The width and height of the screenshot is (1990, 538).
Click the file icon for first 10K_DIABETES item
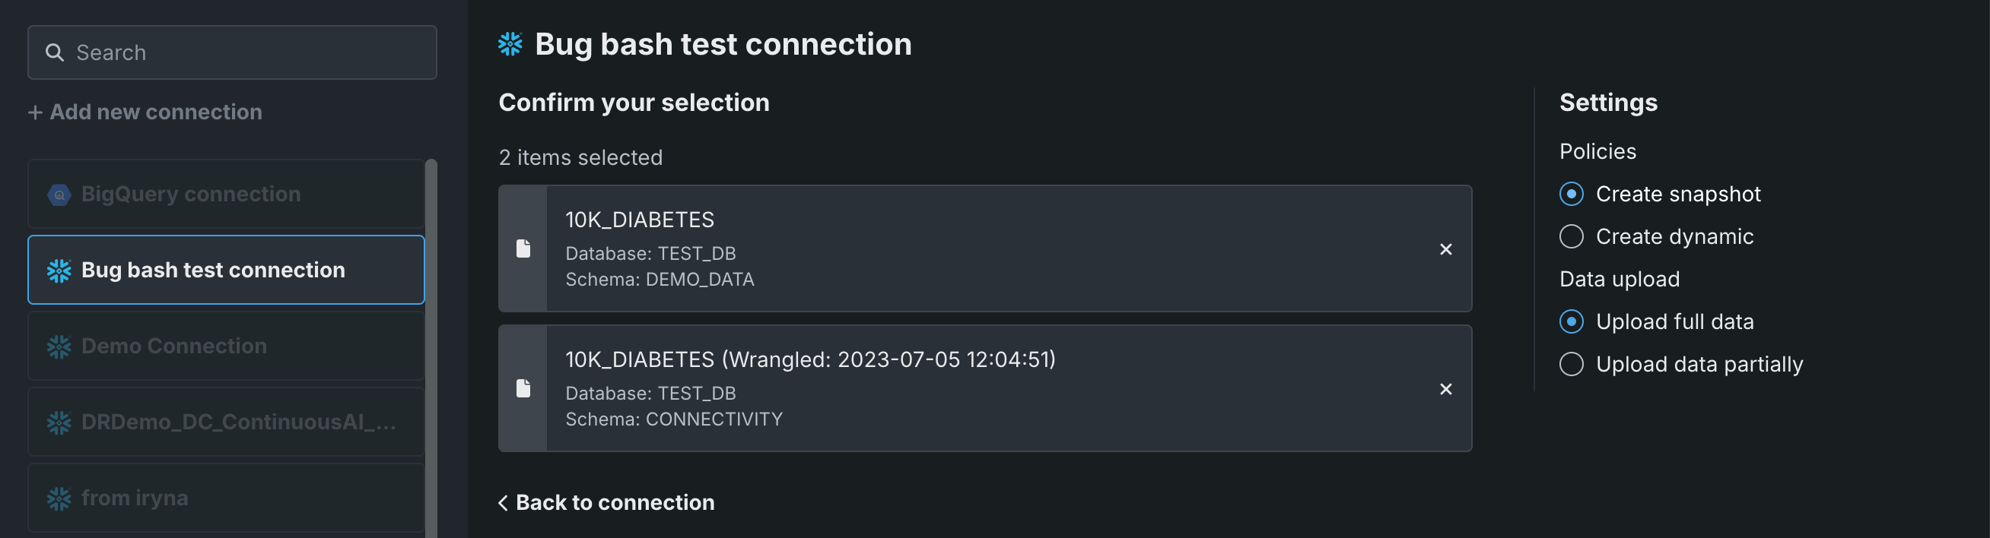(x=523, y=248)
